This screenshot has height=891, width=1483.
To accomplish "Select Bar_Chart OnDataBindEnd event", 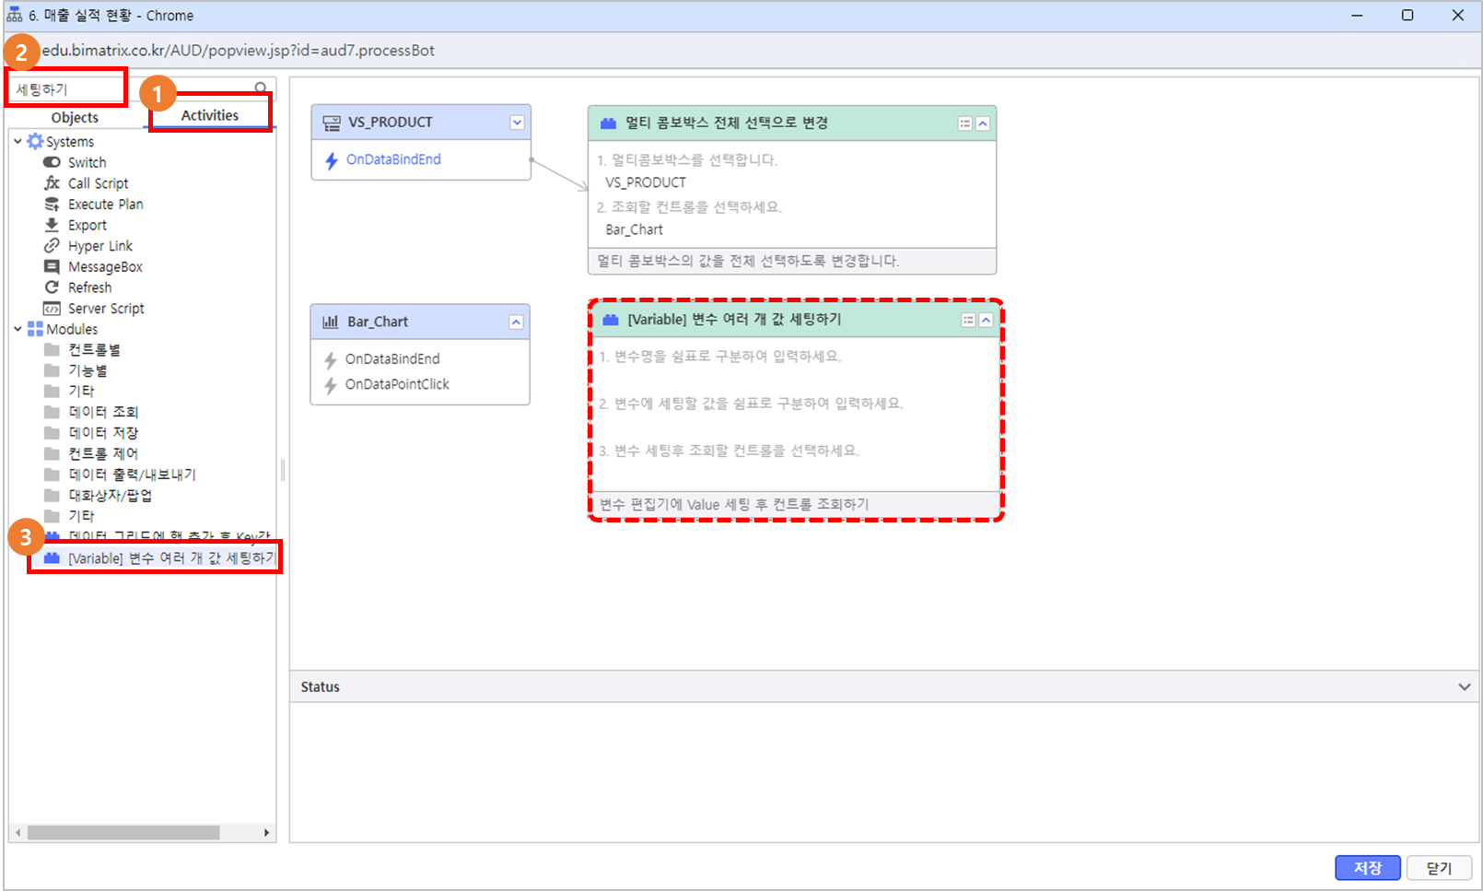I will [x=392, y=359].
